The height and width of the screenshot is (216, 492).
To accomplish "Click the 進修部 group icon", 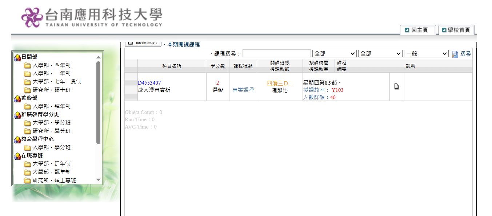I will [x=17, y=98].
